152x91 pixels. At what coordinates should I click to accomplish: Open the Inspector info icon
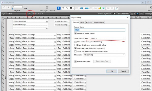coord(138,14)
